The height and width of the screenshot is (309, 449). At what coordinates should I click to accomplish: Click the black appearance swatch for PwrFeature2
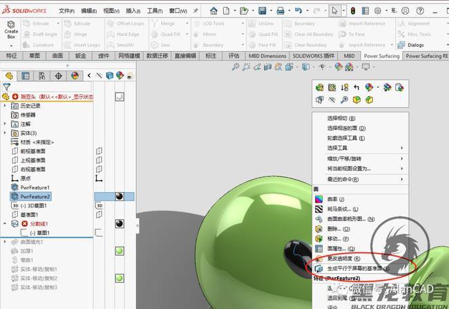click(x=120, y=196)
